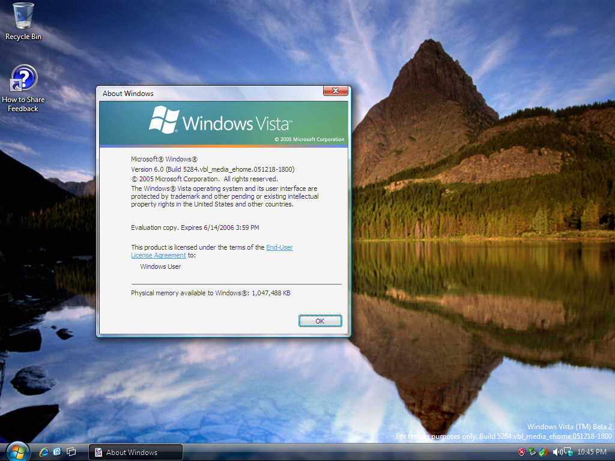This screenshot has width=615, height=461.
Task: Click the Version 6.0 build string text
Action: tap(213, 169)
